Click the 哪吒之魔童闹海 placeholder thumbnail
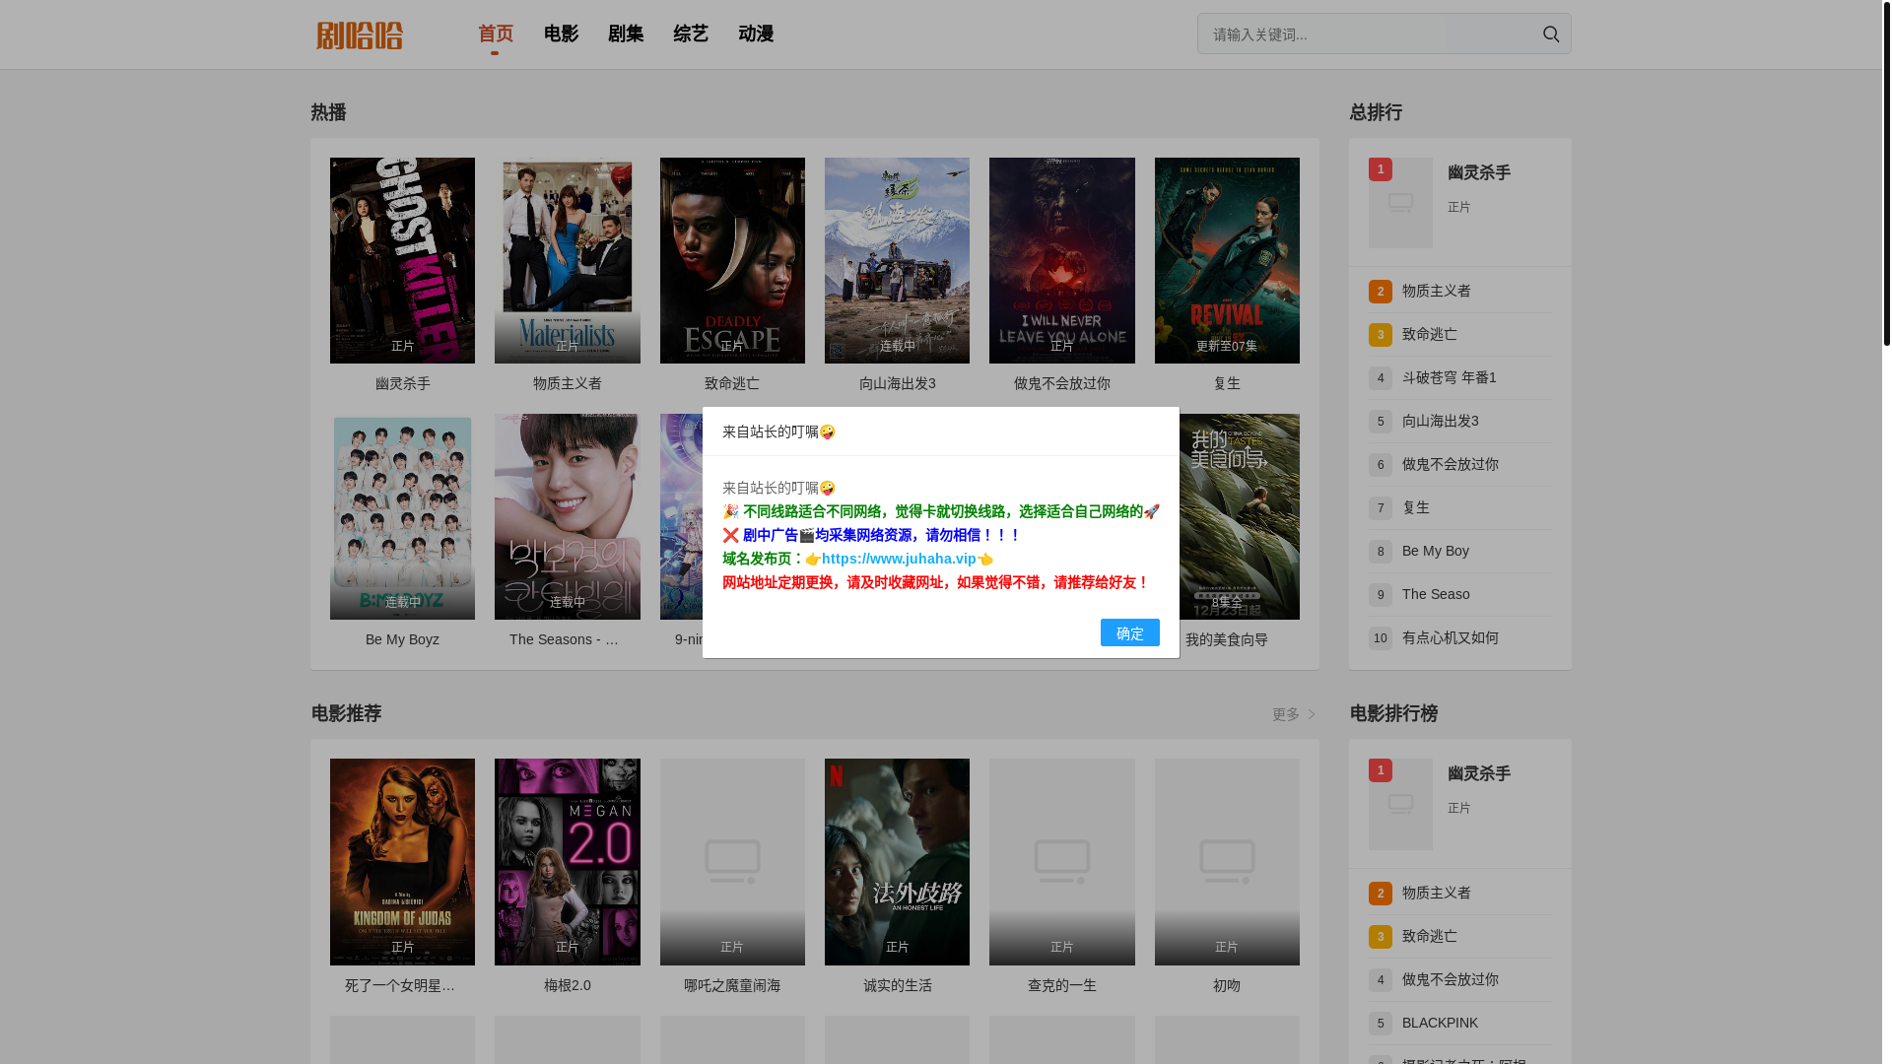The image size is (1892, 1064). 732,862
